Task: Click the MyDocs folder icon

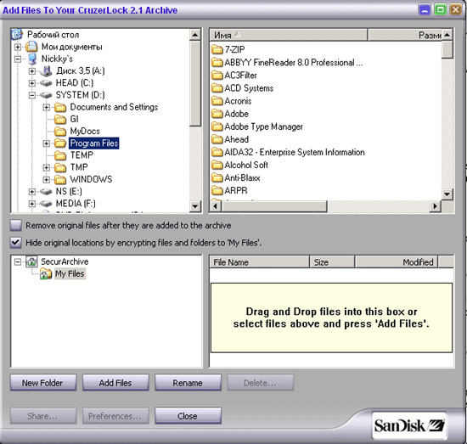Action: pyautogui.click(x=60, y=132)
